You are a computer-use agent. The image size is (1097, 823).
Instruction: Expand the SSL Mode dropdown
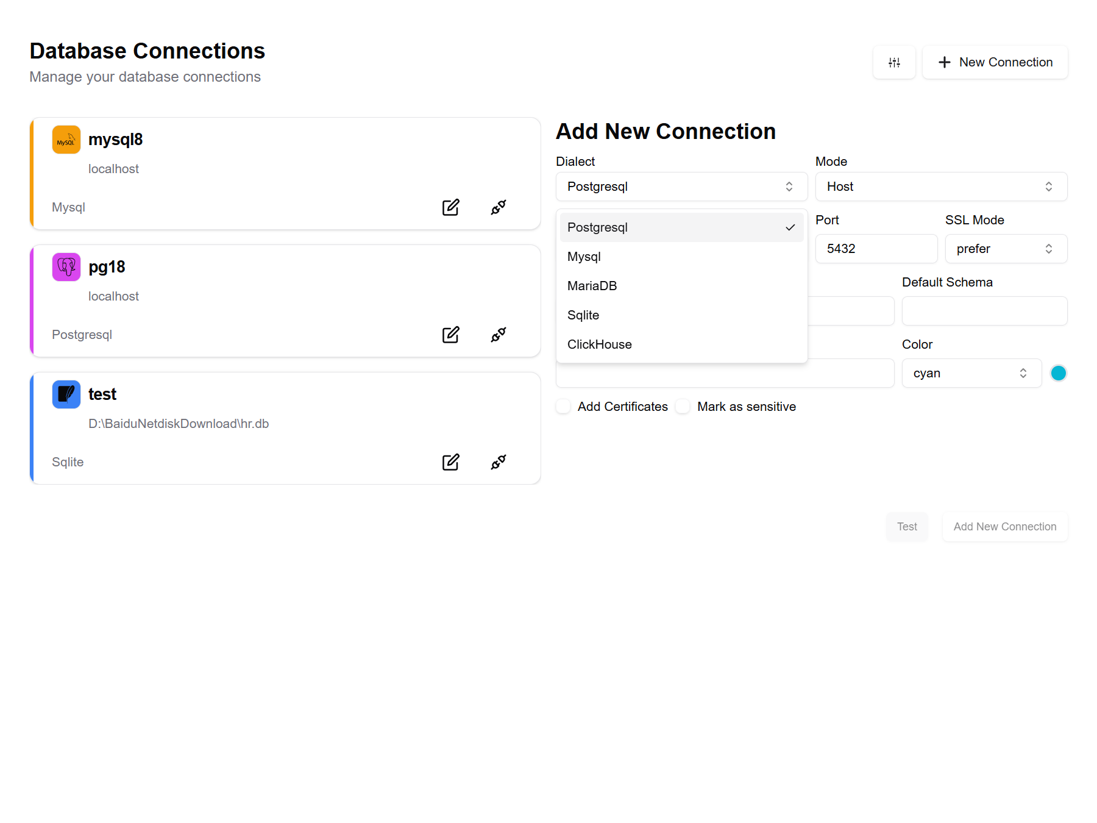tap(1006, 249)
